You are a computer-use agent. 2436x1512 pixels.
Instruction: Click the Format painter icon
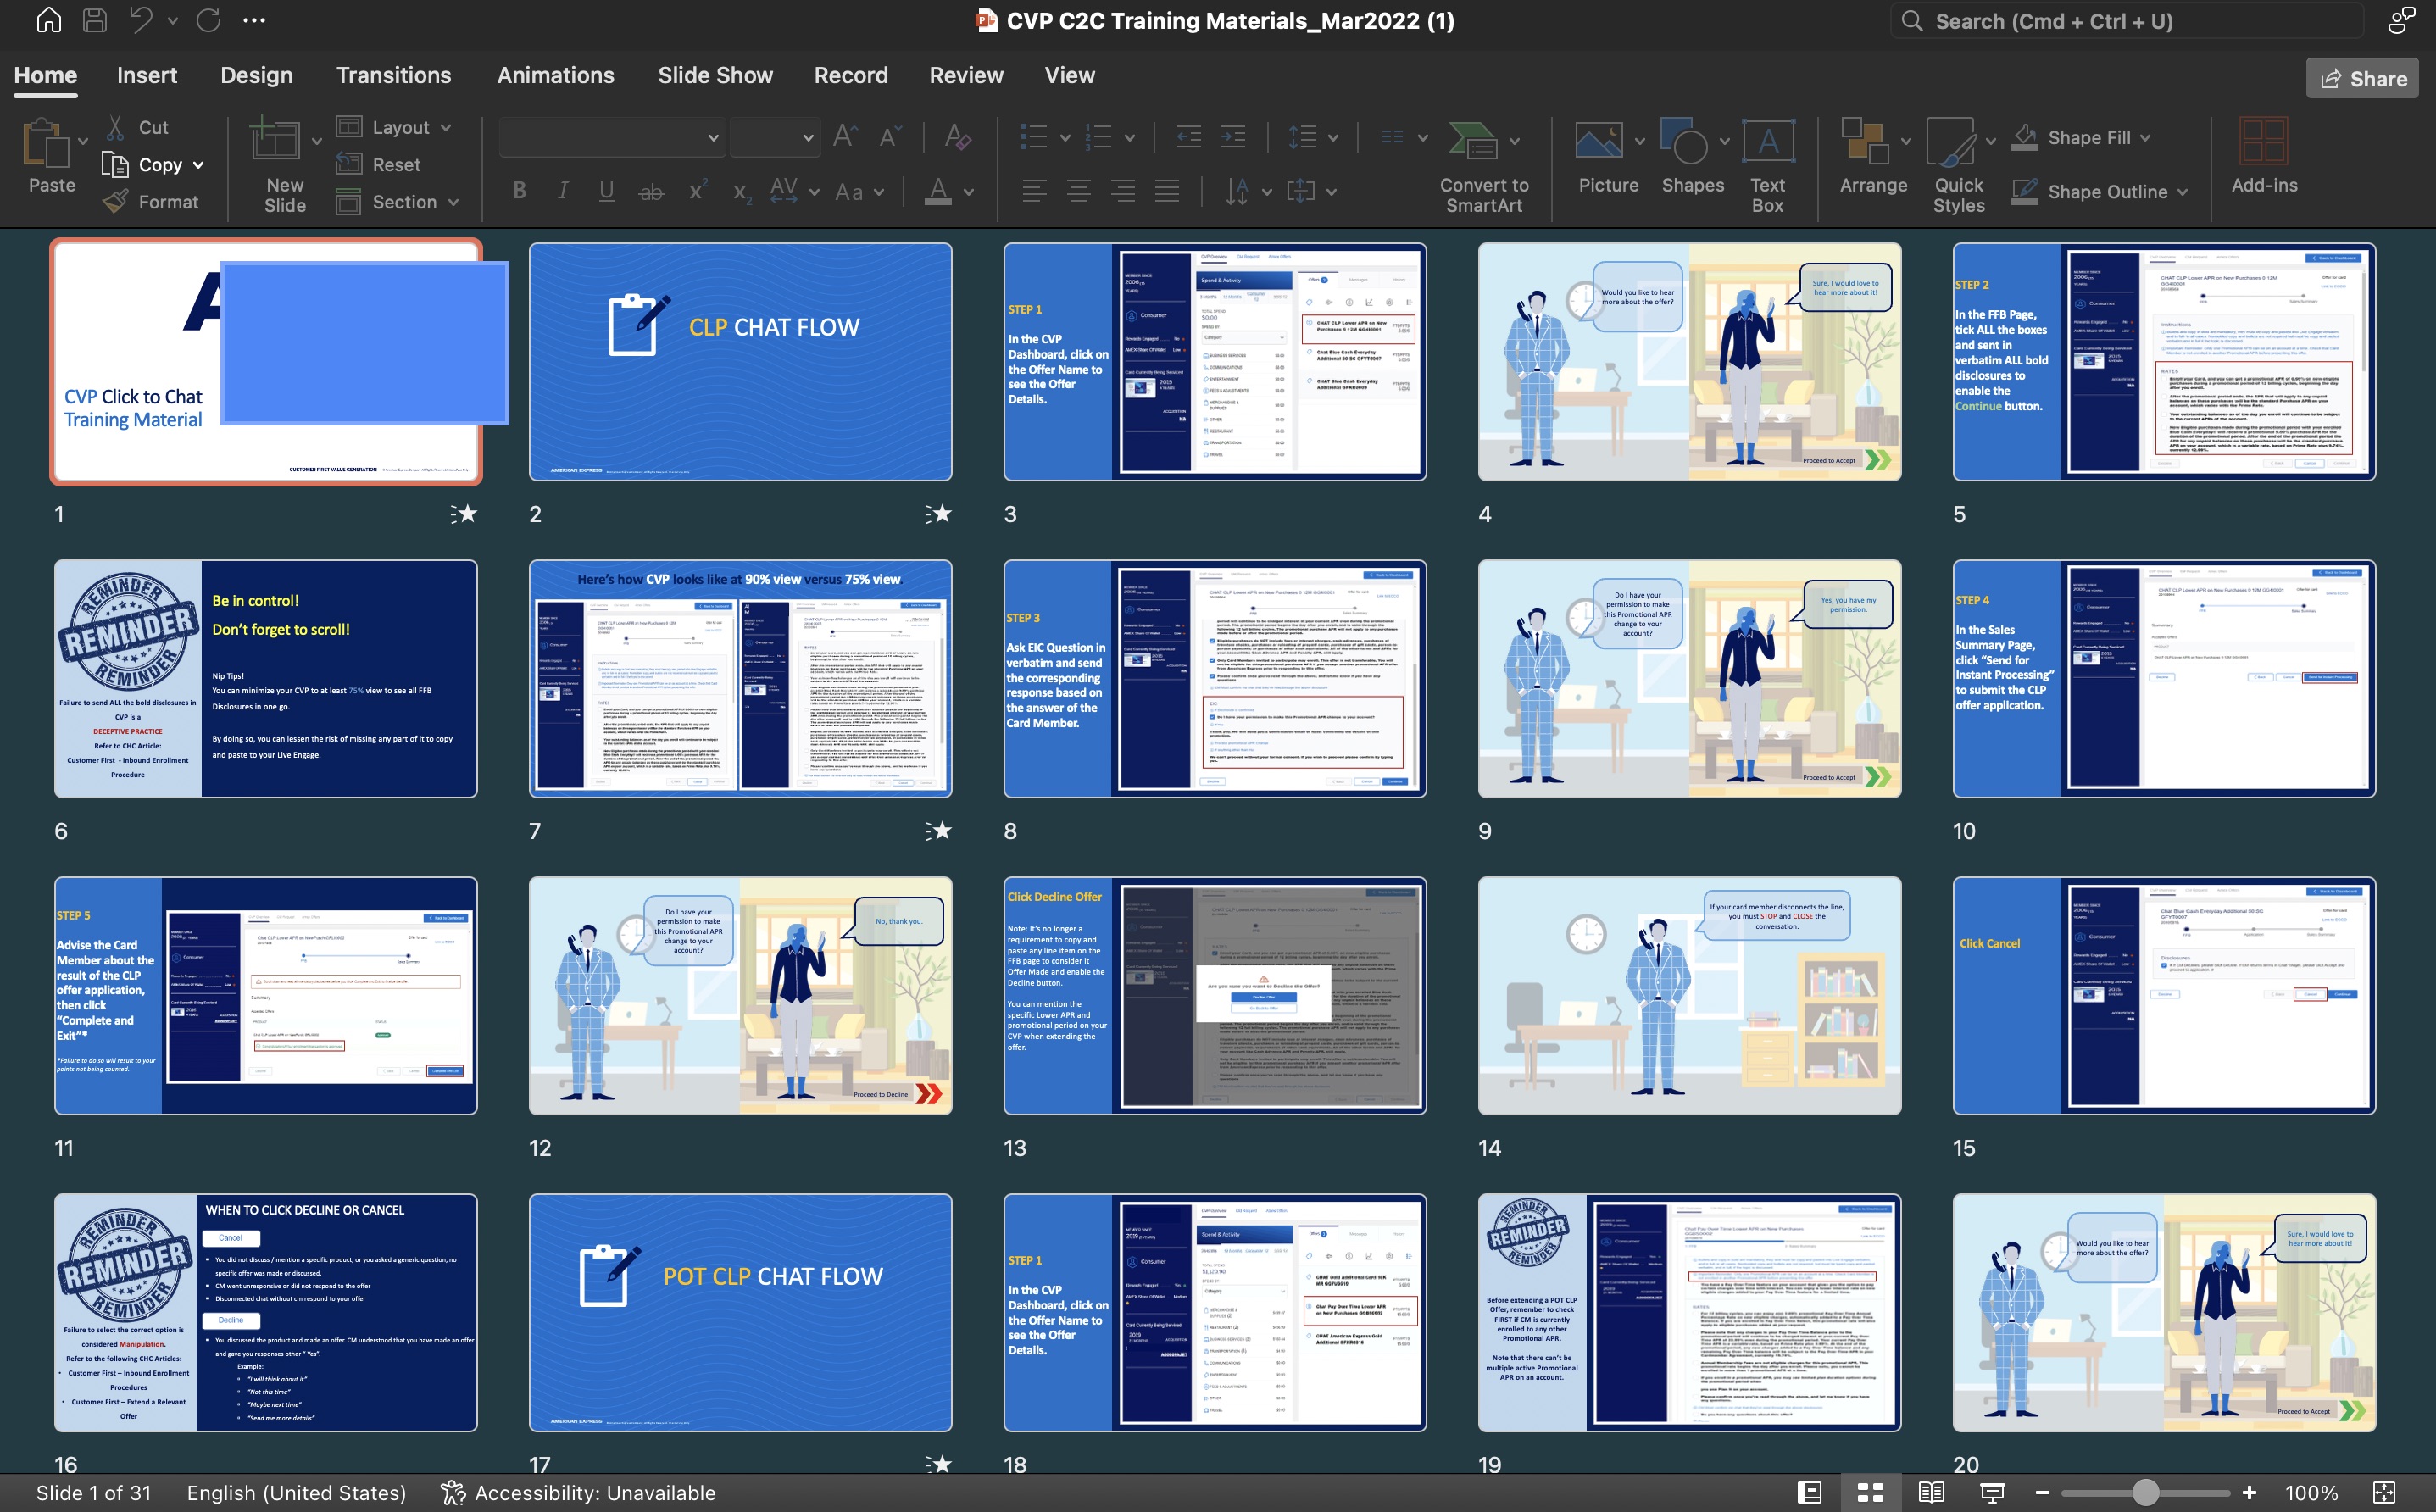click(117, 202)
